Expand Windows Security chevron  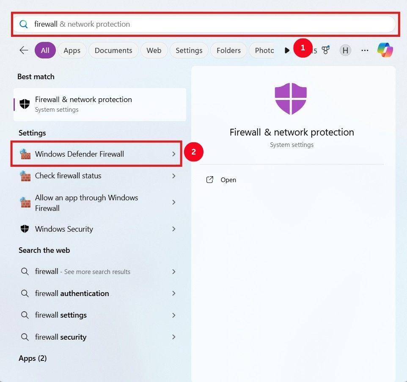point(173,229)
